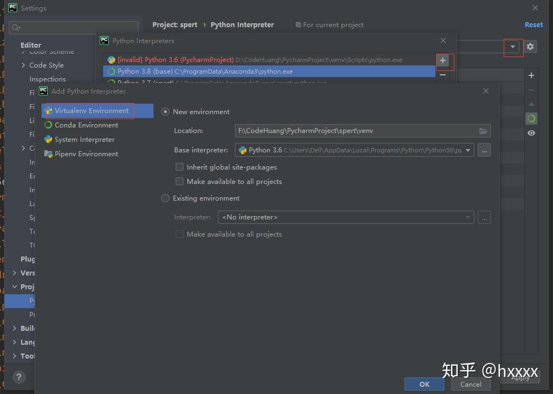This screenshot has width=553, height=394.
Task: Confirm with the OK button
Action: click(424, 383)
